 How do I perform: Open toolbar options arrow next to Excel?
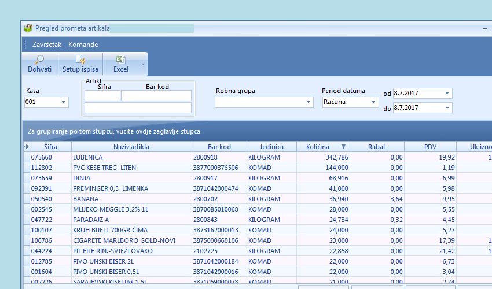point(143,64)
